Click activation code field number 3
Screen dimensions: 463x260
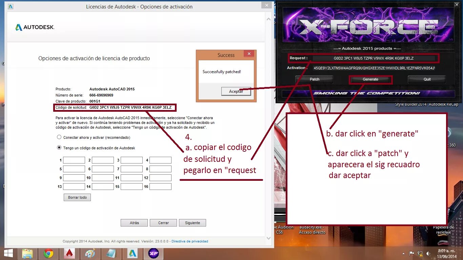[x=132, y=160]
